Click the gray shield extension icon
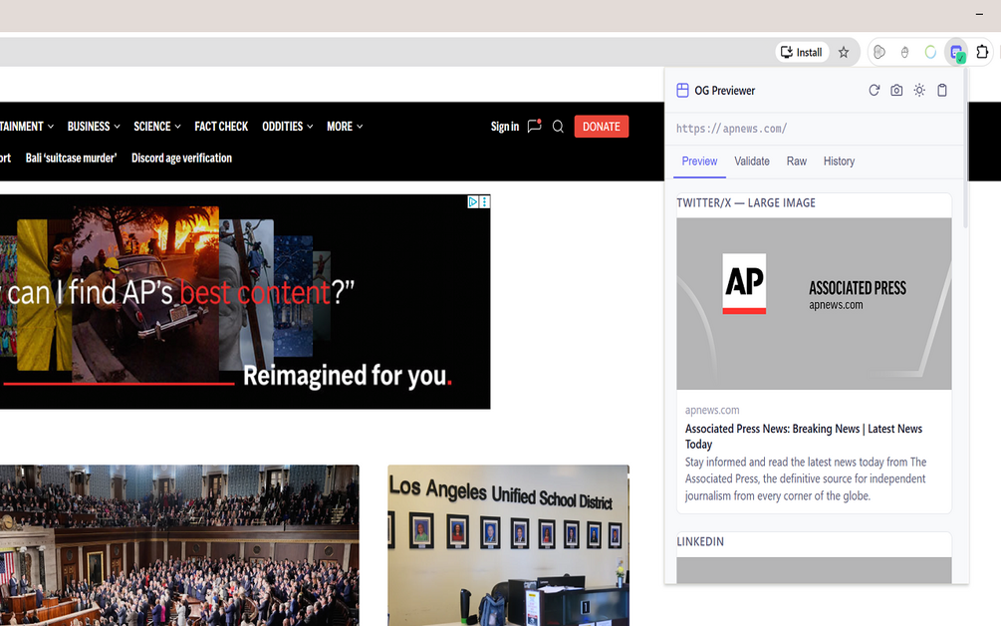Image resolution: width=1001 pixels, height=626 pixels. point(879,53)
